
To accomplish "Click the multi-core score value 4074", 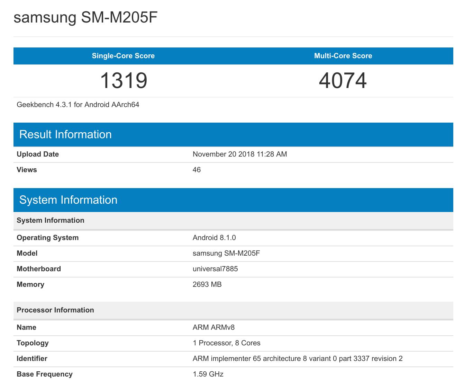I will click(343, 81).
